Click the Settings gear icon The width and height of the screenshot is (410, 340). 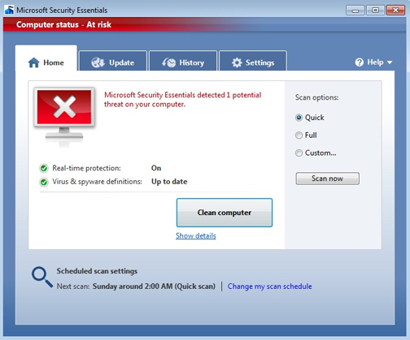(237, 62)
